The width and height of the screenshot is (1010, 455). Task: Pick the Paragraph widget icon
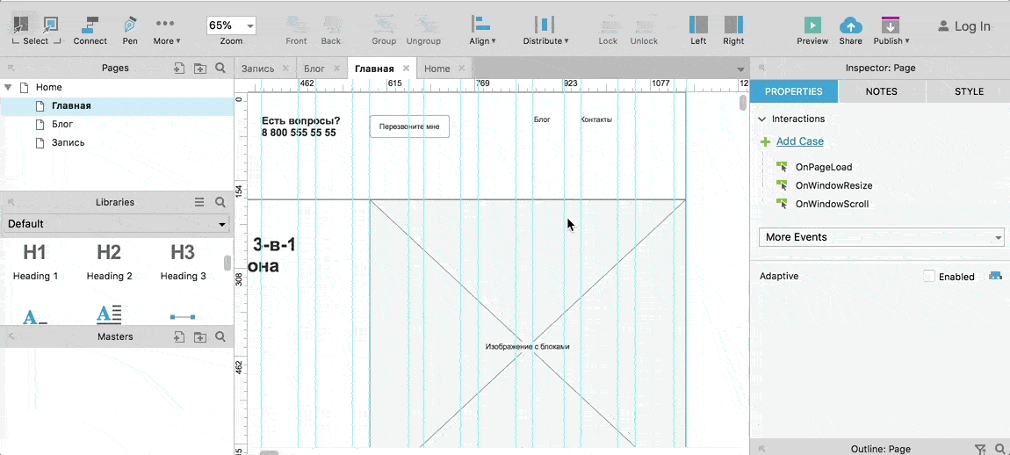click(x=110, y=314)
